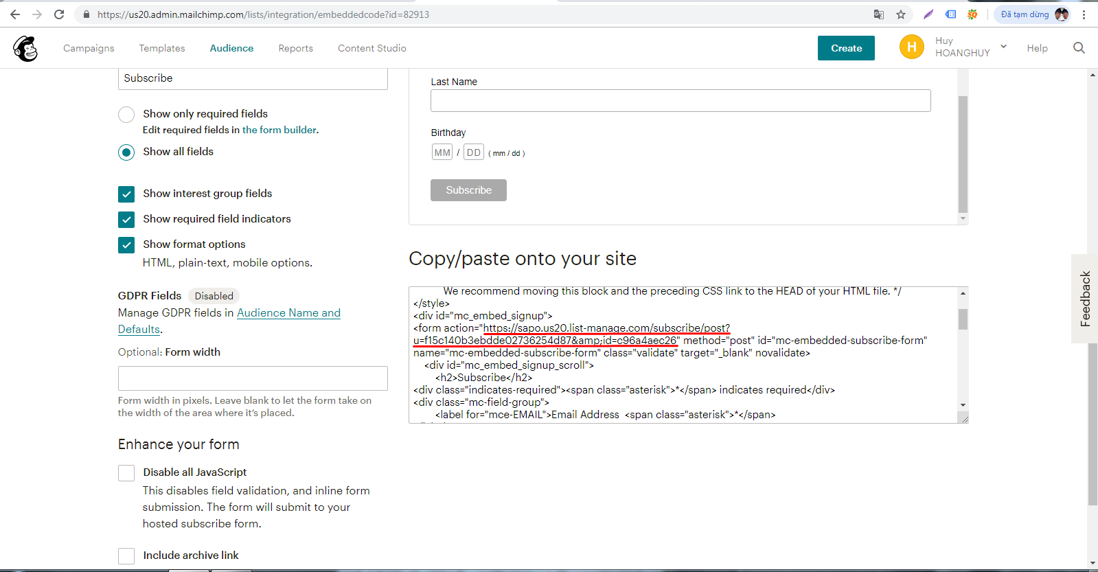Click the Birthday MM field
This screenshot has width=1098, height=572.
coord(442,152)
